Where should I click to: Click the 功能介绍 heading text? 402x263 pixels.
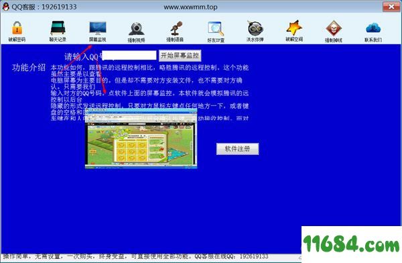click(29, 68)
